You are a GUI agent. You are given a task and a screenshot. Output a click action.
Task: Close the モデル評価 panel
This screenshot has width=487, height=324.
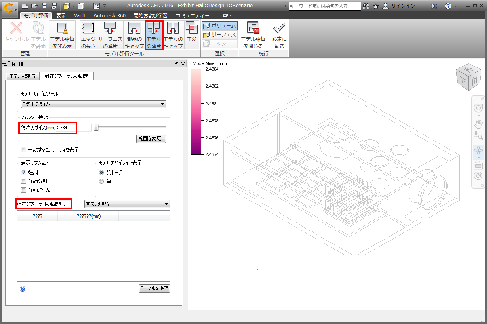coord(183,64)
